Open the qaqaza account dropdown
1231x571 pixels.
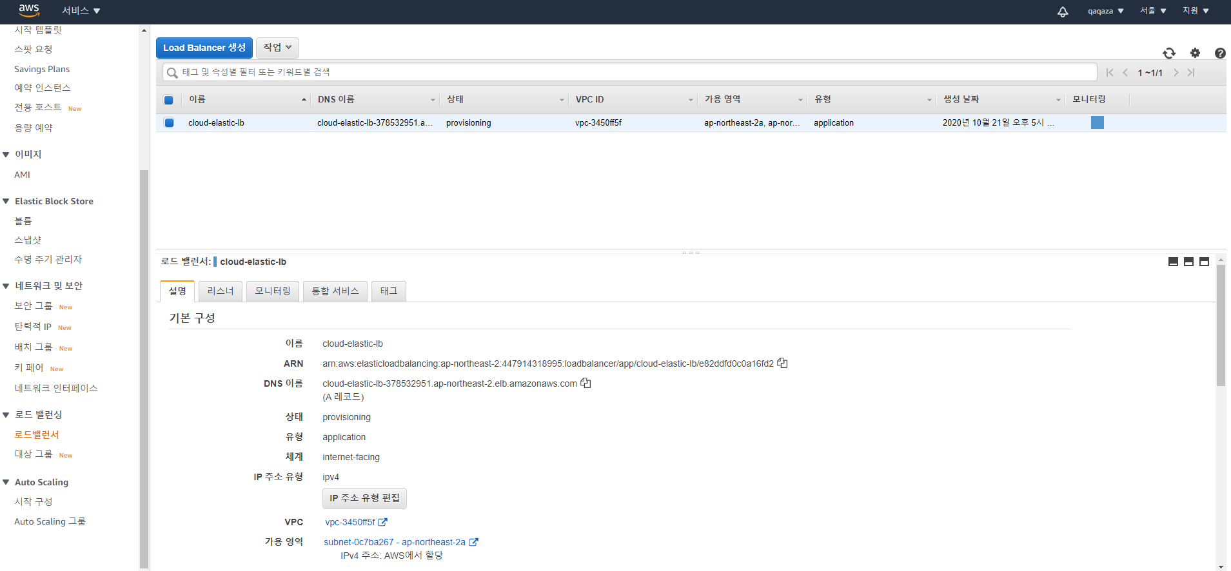(1105, 11)
